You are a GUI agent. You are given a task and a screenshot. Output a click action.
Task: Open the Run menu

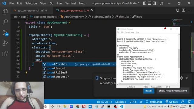59,3
